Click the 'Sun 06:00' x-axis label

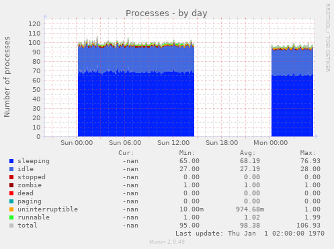click(125, 143)
